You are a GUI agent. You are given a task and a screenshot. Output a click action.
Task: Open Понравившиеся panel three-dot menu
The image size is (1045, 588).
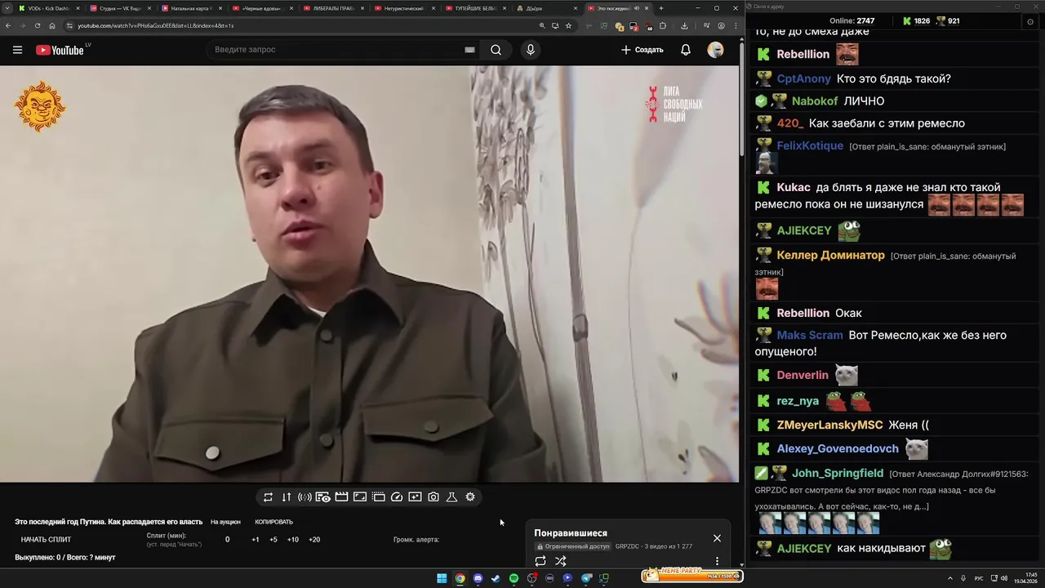coord(717,561)
